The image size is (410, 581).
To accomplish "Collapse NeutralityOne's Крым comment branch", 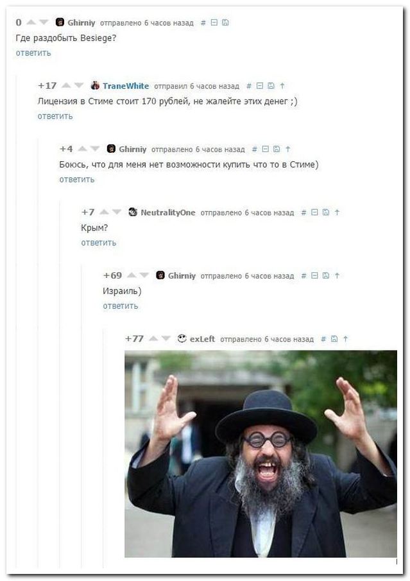I will [314, 212].
